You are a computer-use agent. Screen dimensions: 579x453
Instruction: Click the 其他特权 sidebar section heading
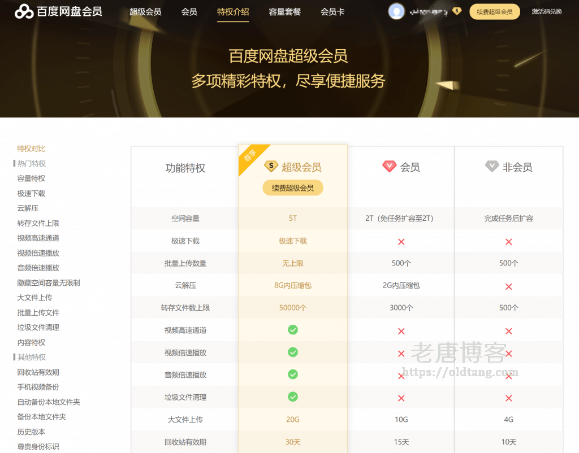[32, 357]
